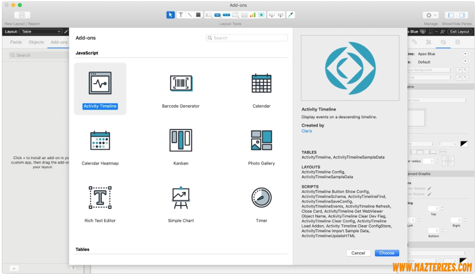The image size is (476, 275).
Task: Select the Web Viewer tool
Action: point(261,15)
